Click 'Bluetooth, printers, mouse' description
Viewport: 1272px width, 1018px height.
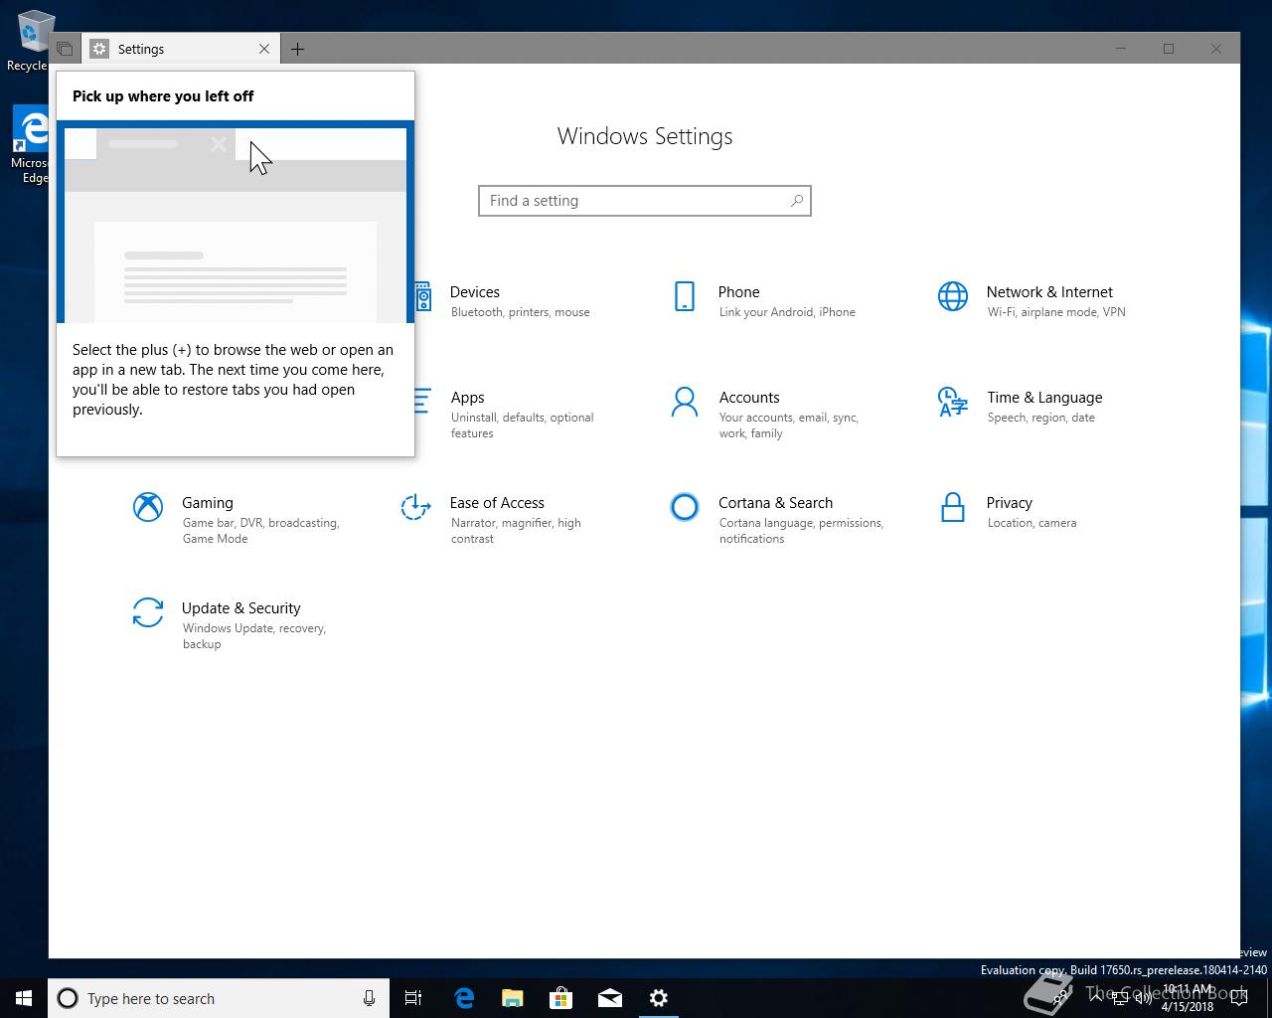pos(520,312)
